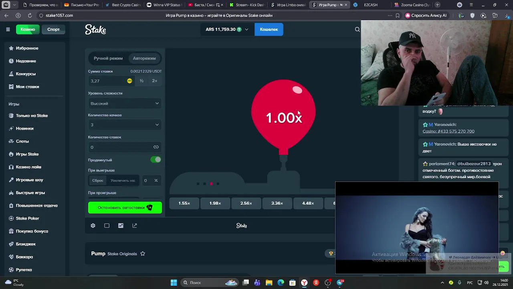This screenshot has width=513, height=289.
Task: Open File Explorer from taskbar
Action: click(269, 283)
